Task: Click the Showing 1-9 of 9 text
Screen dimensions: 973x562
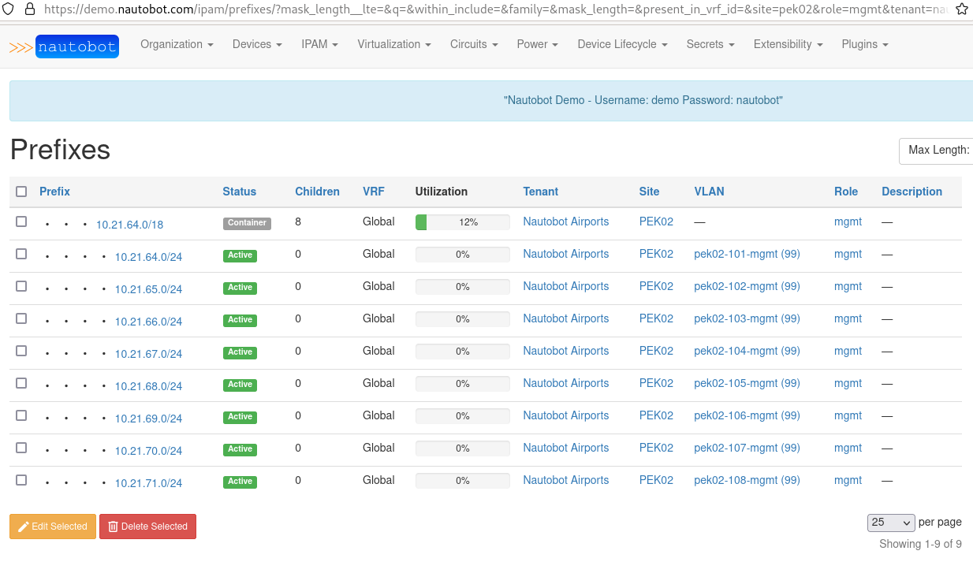Action: pyautogui.click(x=920, y=544)
